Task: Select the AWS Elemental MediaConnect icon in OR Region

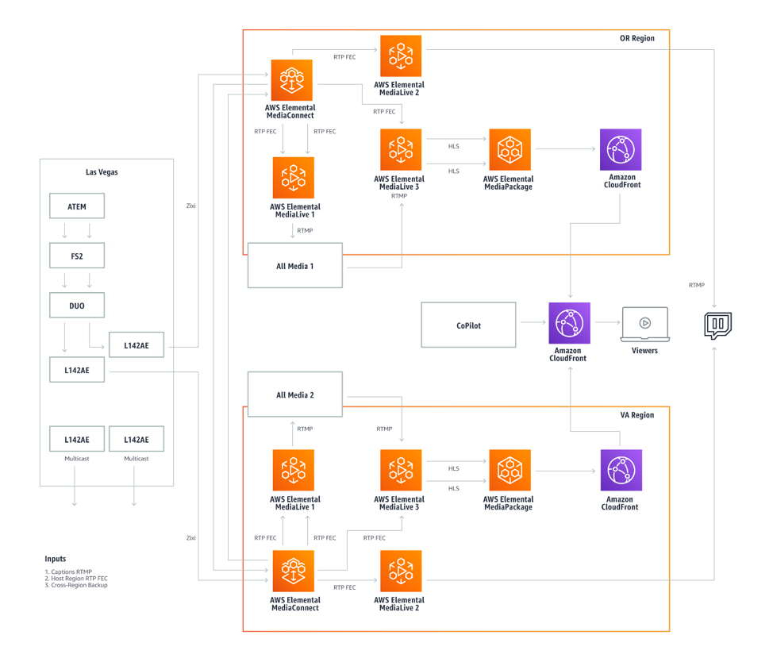Action: 291,80
